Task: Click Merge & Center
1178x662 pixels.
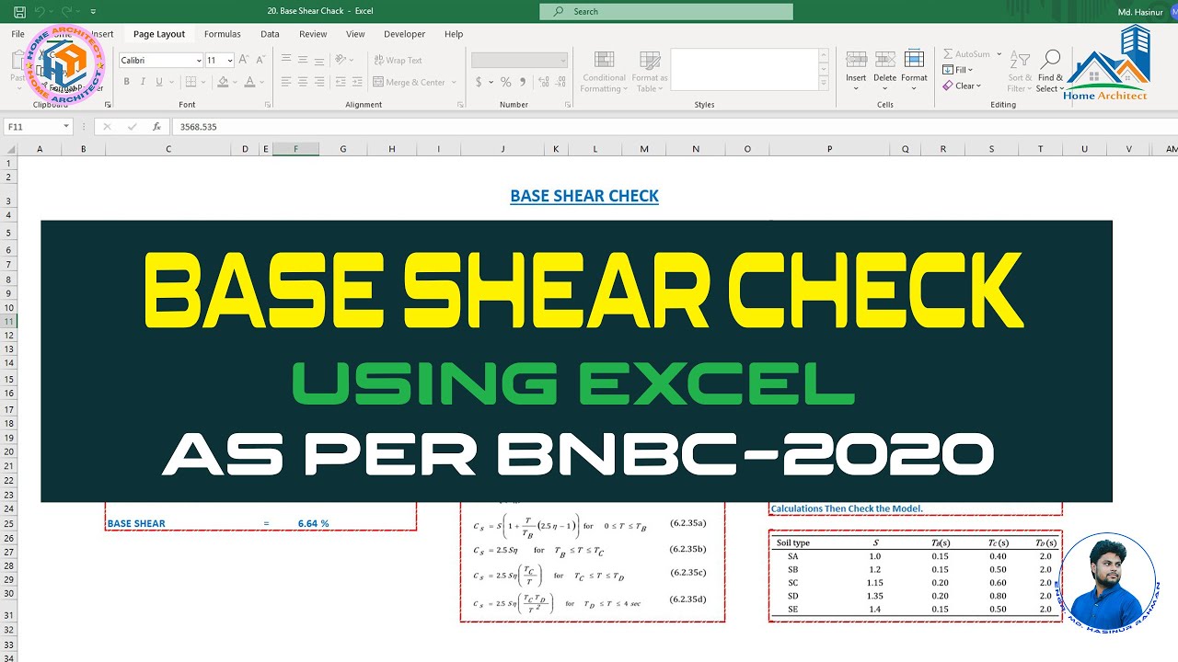Action: 409,82
